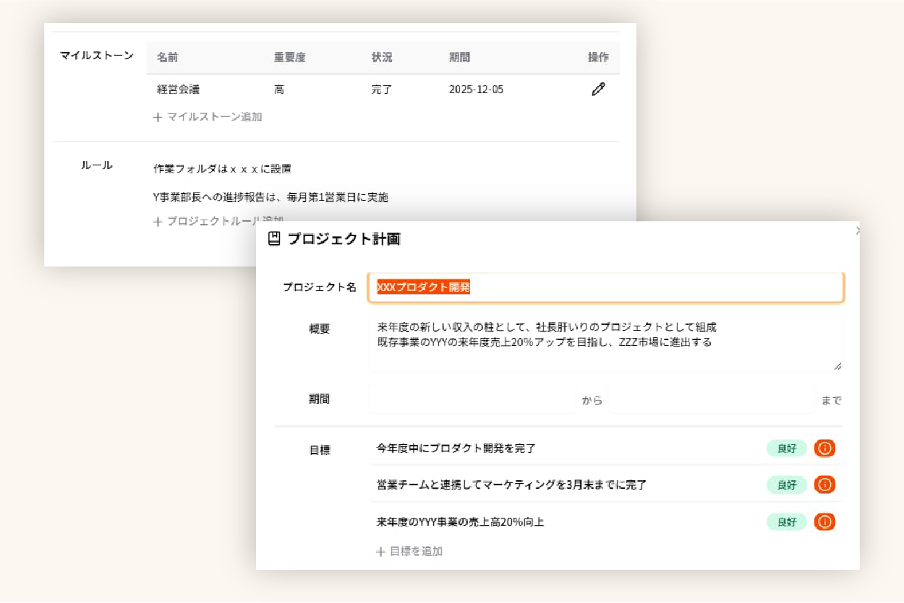Click goal text 今年度中にプロダクト開発を完了
Screen dimensions: 904x603
click(456, 448)
